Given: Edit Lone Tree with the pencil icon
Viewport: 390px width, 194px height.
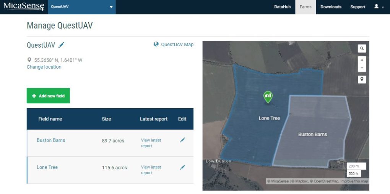Looking at the screenshot, I should pos(182,167).
